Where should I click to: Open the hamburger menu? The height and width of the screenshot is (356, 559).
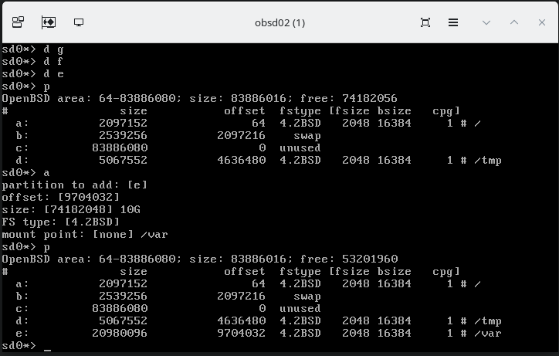tap(455, 22)
